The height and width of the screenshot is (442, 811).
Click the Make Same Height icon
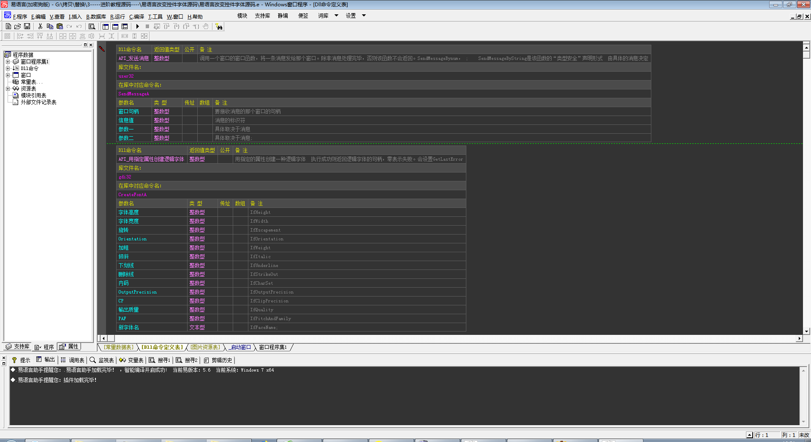(x=135, y=36)
